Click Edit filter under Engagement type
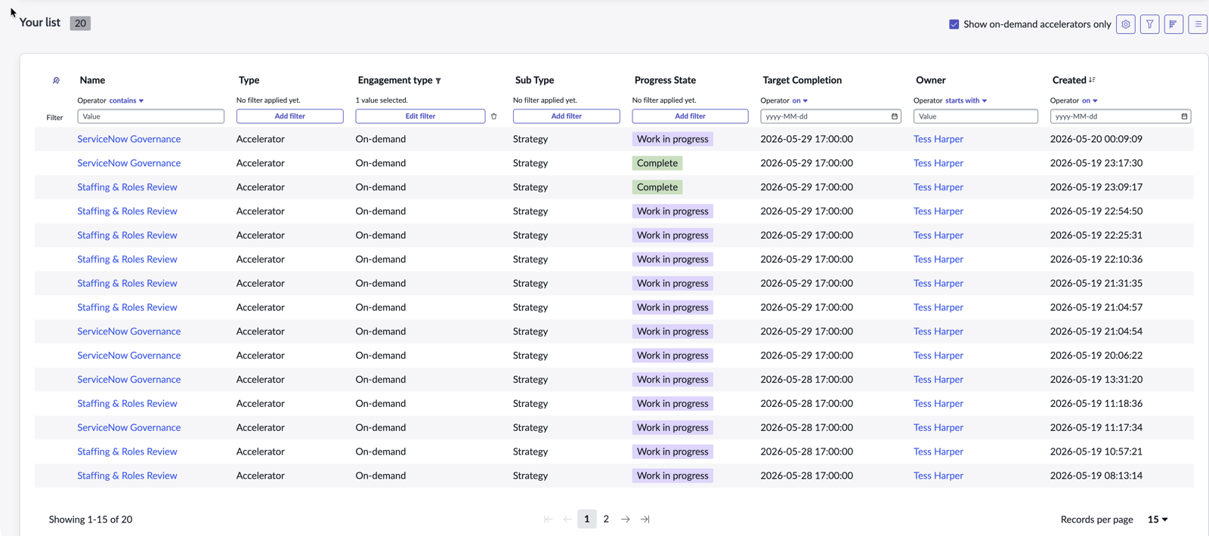The image size is (1209, 536). coord(420,116)
